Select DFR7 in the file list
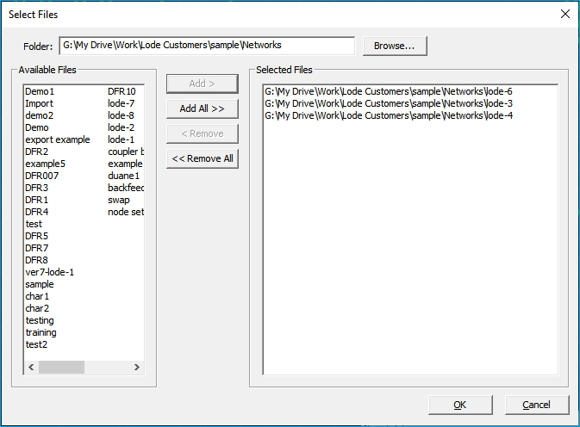This screenshot has width=580, height=427. pyautogui.click(x=36, y=248)
